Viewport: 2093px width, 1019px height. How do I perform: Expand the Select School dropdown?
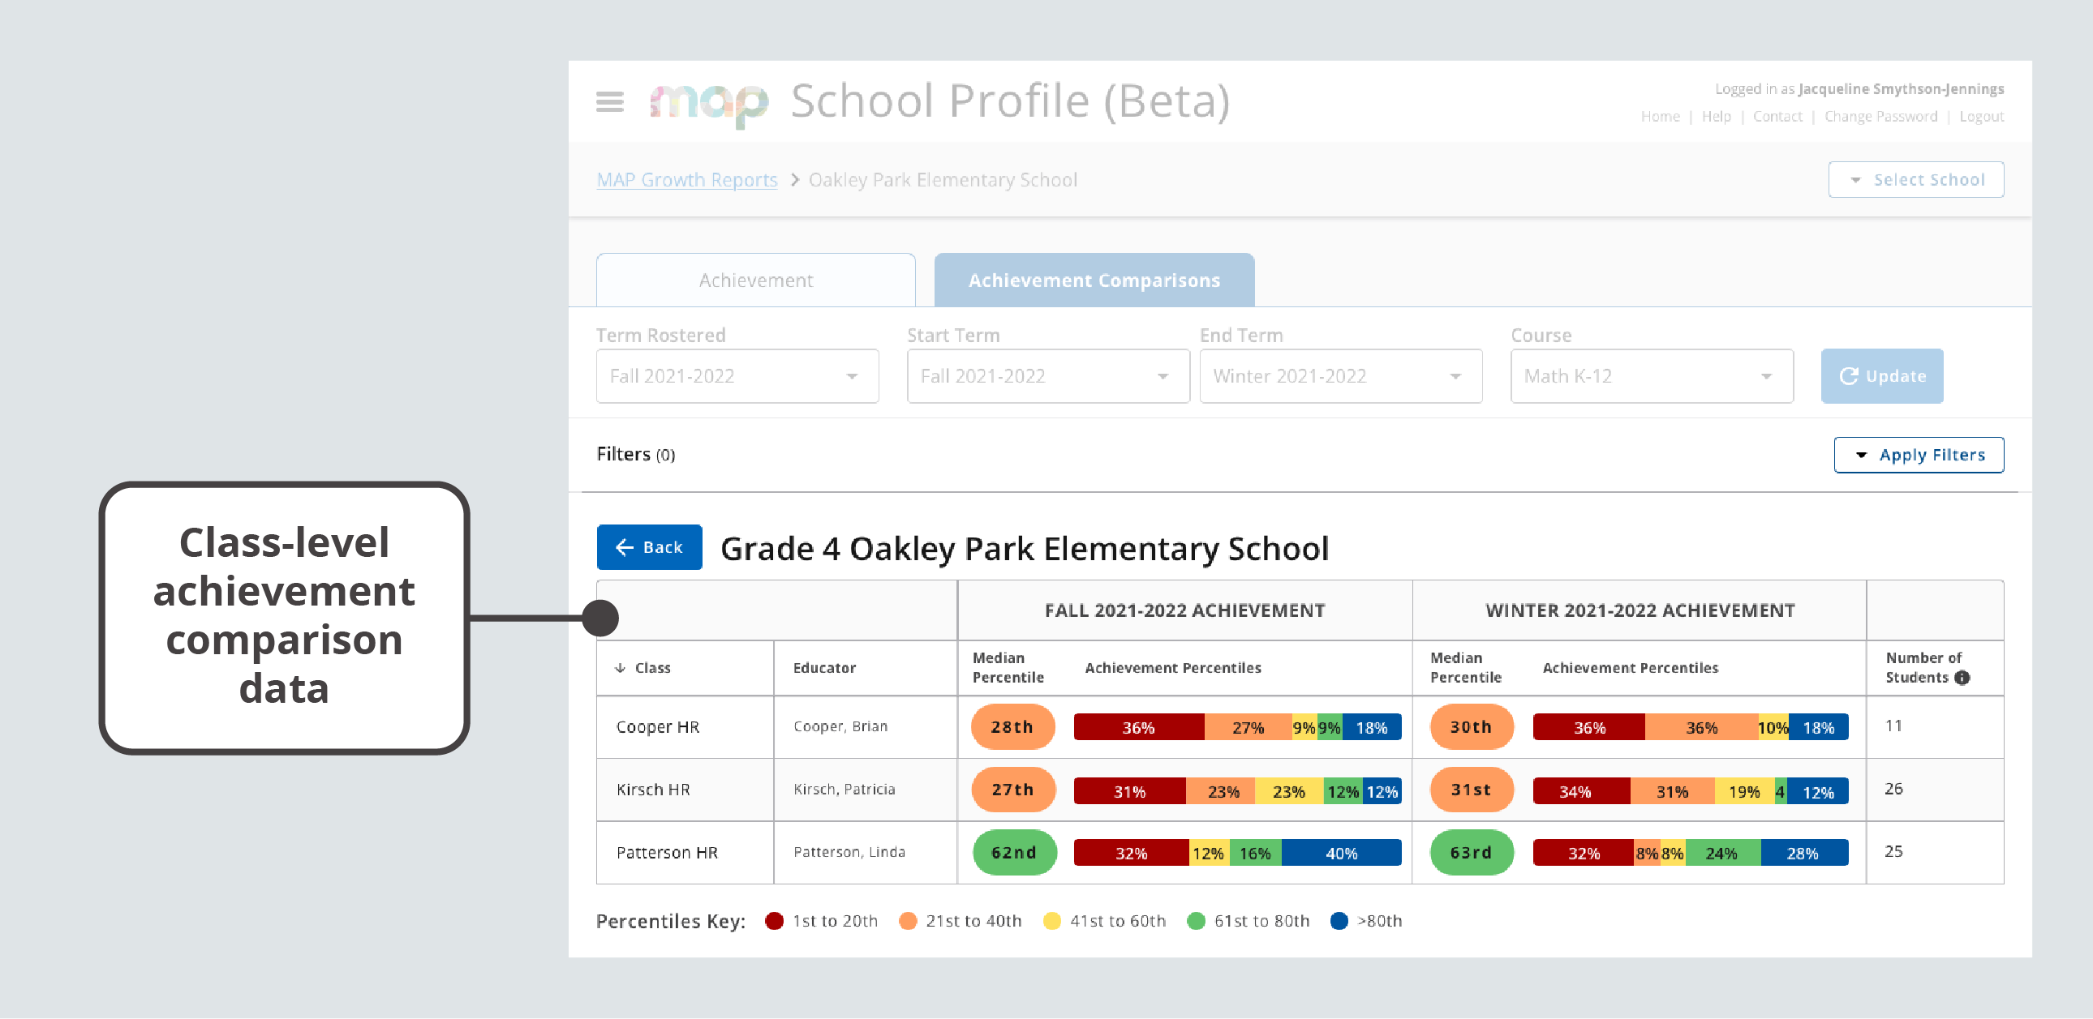coord(1916,179)
